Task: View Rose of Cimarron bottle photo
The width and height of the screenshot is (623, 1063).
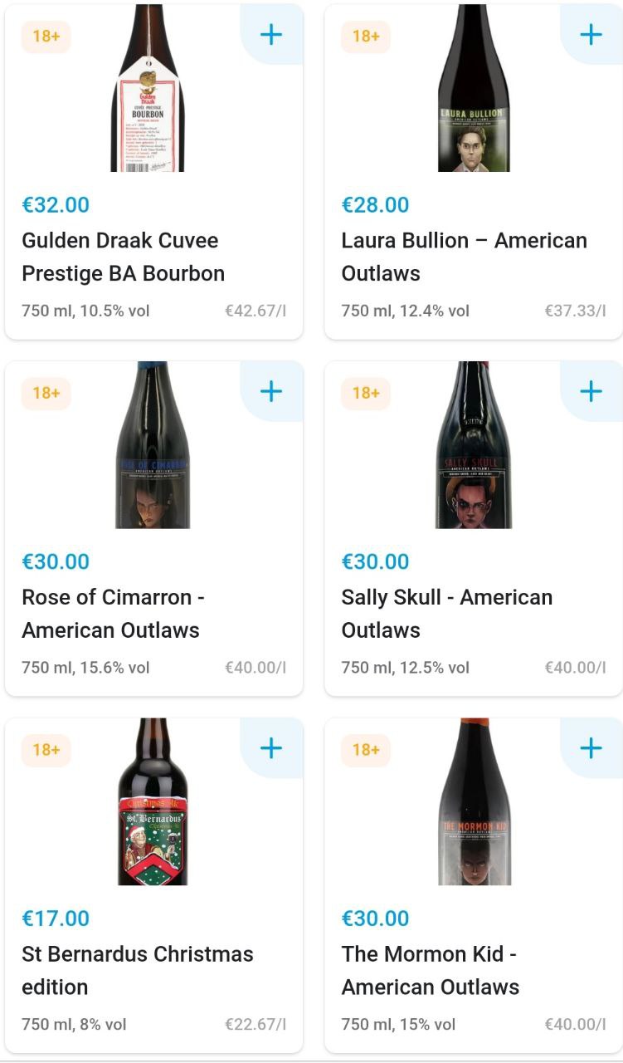Action: point(152,445)
